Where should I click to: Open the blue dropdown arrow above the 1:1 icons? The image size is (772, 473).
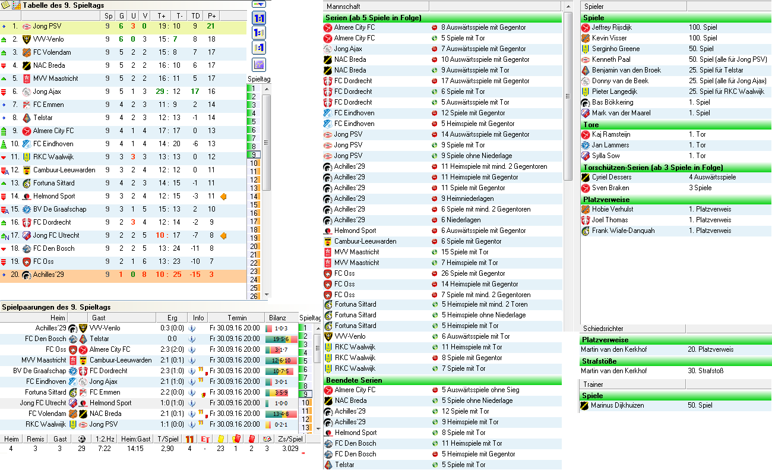259,4
